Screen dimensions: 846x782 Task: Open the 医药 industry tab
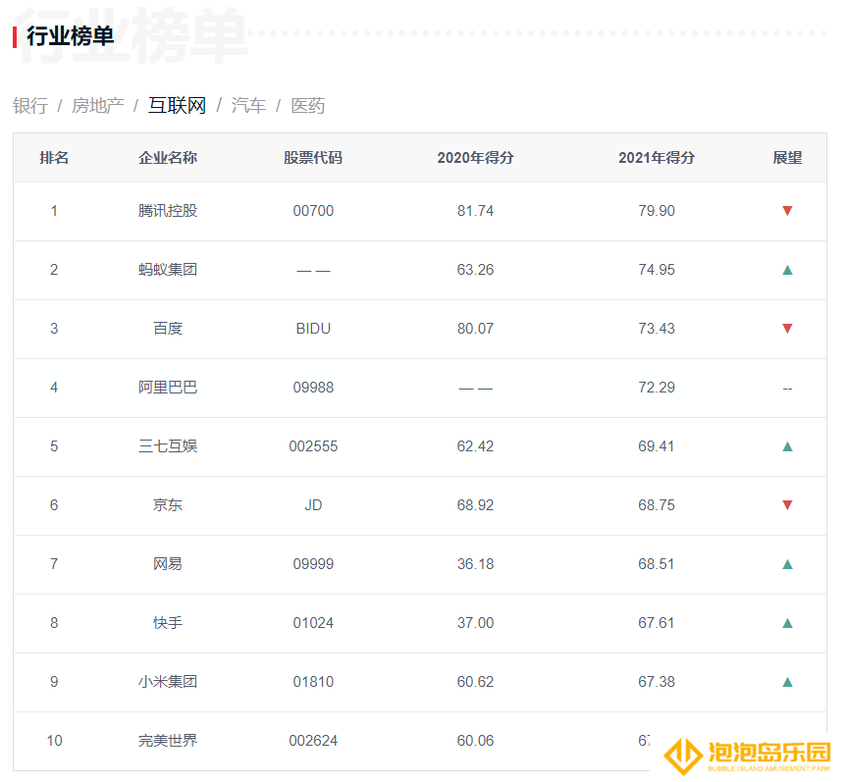point(308,105)
